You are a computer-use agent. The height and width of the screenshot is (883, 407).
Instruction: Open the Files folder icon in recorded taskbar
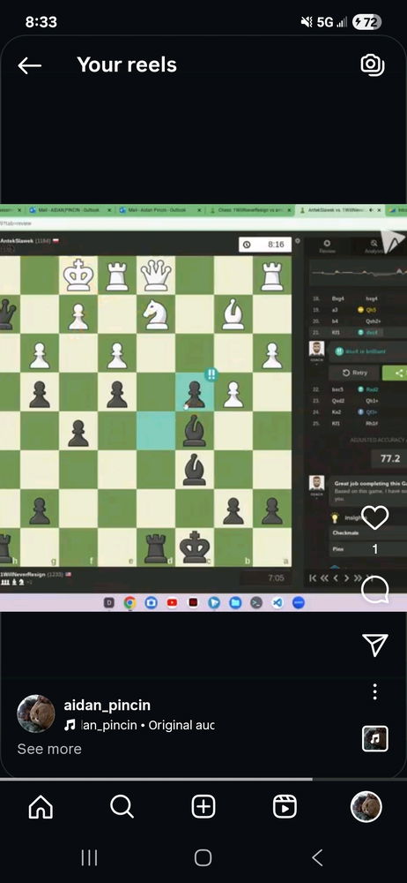pos(235,602)
